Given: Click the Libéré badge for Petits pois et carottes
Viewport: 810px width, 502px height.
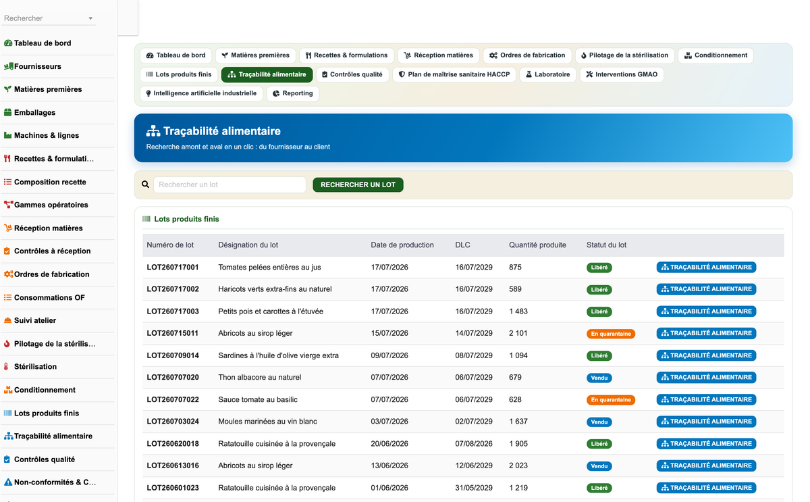Looking at the screenshot, I should [x=599, y=311].
